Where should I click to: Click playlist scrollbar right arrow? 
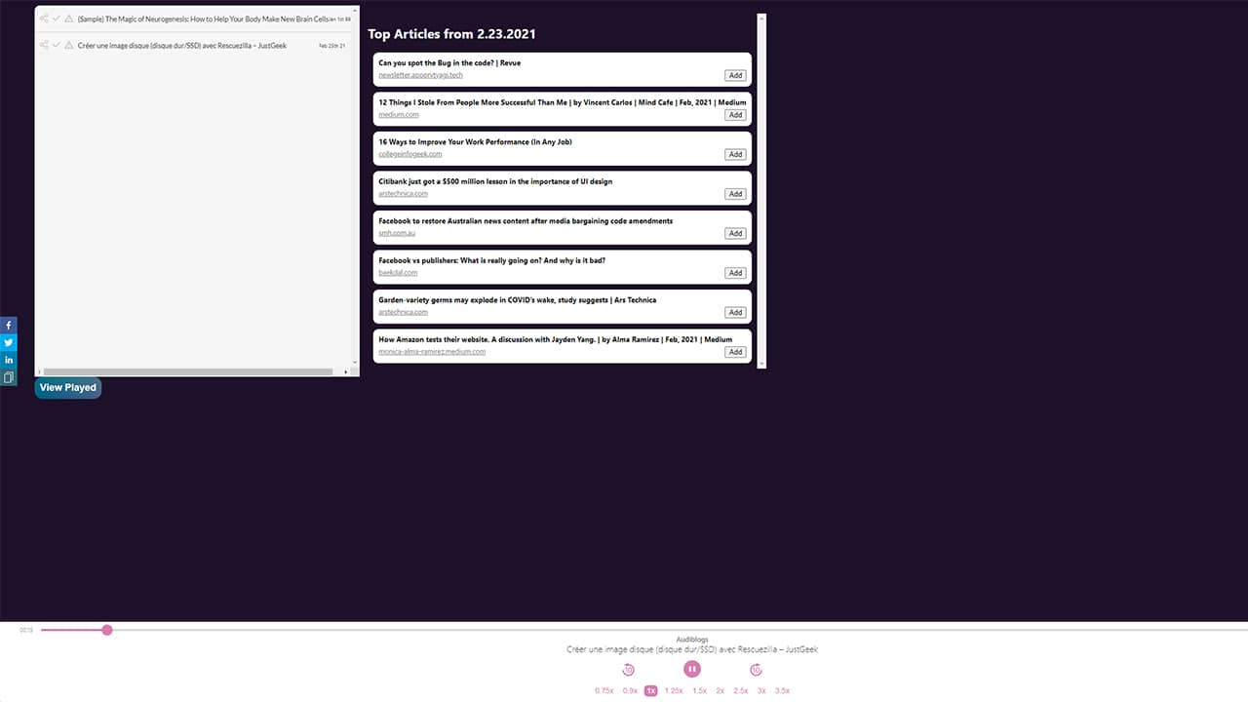pyautogui.click(x=344, y=371)
